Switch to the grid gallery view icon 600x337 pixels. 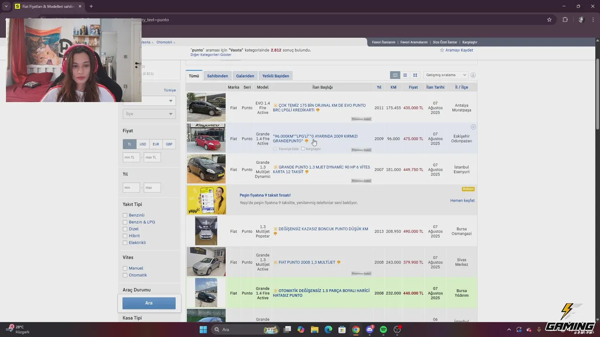[x=415, y=75]
